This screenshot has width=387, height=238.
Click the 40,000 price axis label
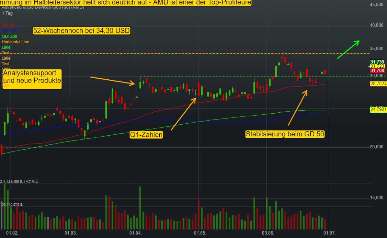click(377, 25)
